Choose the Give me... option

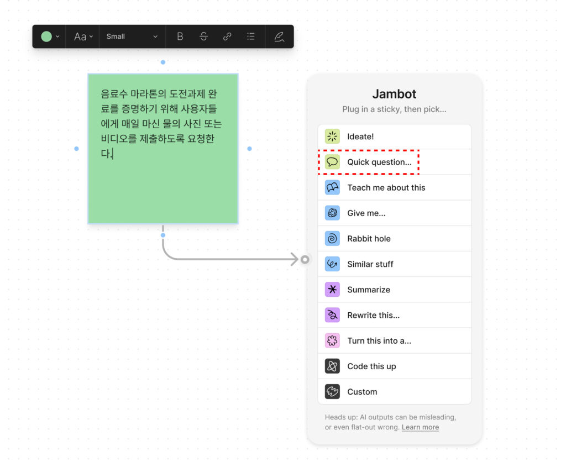[395, 213]
